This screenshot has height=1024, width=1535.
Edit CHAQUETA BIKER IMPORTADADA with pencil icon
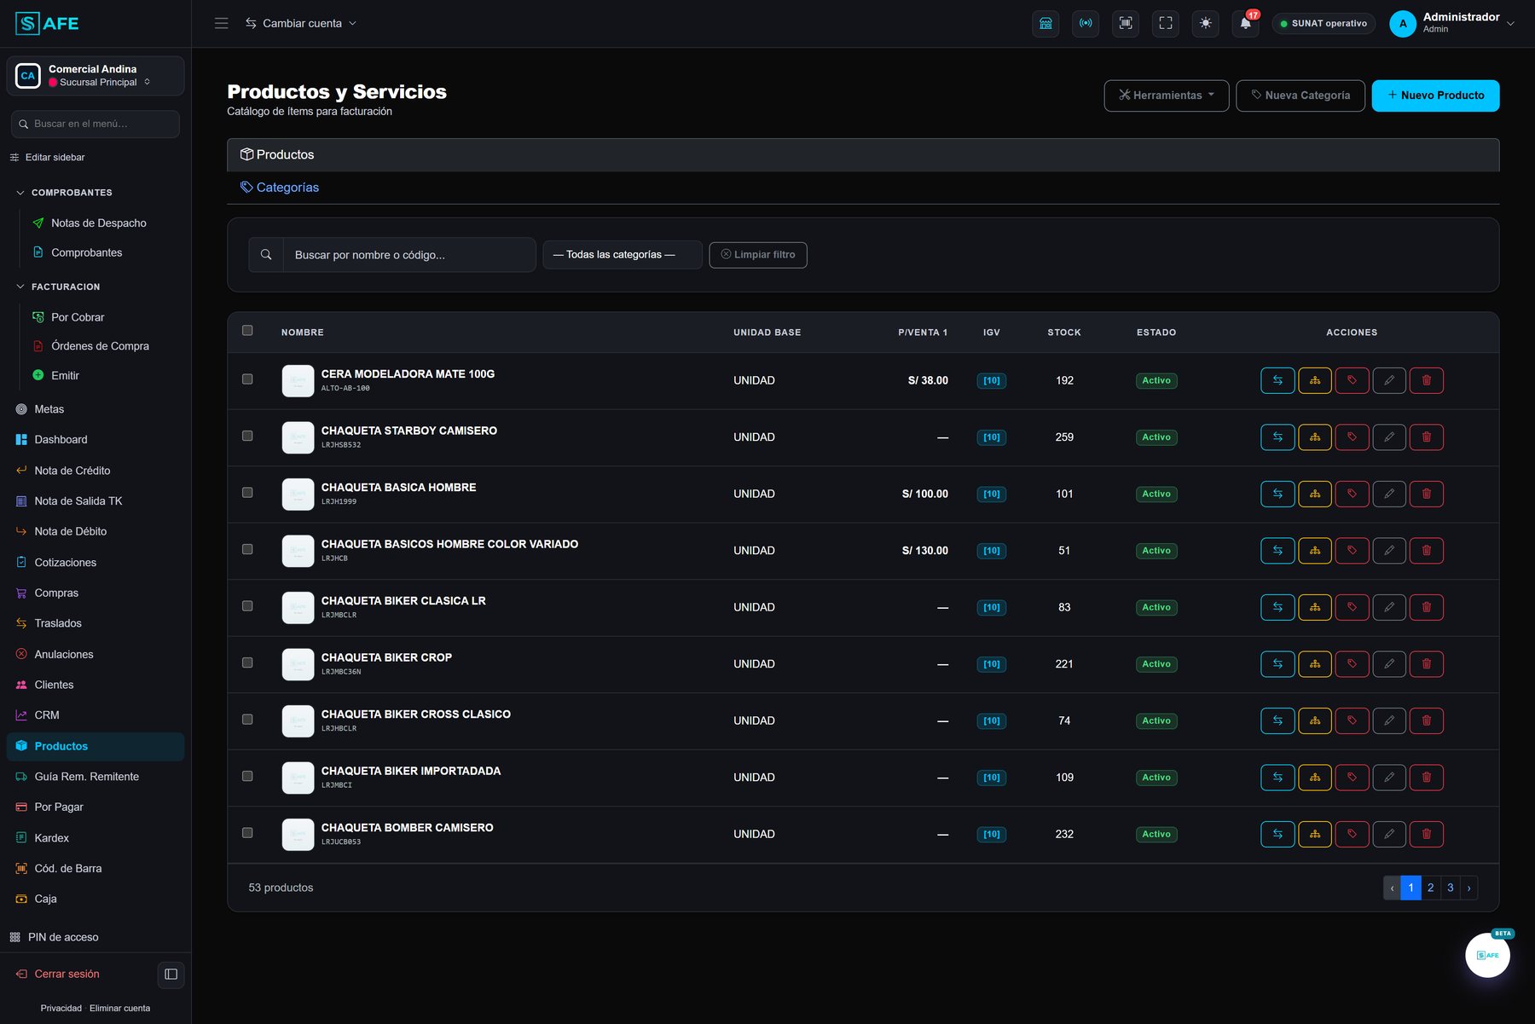pos(1389,778)
